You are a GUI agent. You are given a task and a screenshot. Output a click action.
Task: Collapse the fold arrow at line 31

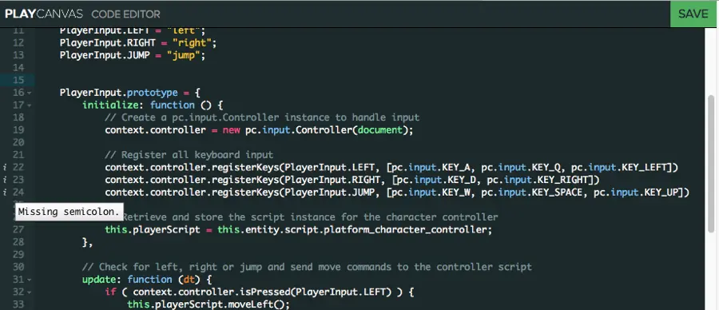click(30, 280)
